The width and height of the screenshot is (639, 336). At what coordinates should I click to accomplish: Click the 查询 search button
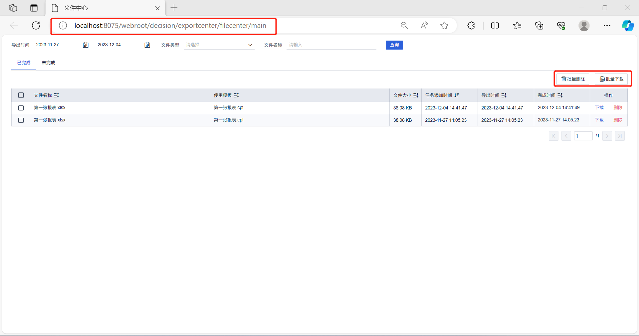point(394,45)
